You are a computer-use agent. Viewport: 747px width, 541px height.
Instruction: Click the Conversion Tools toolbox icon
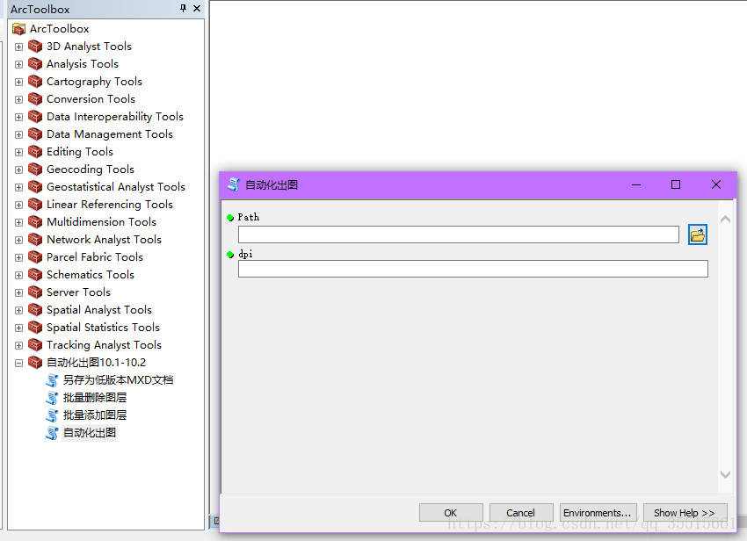tap(35, 99)
